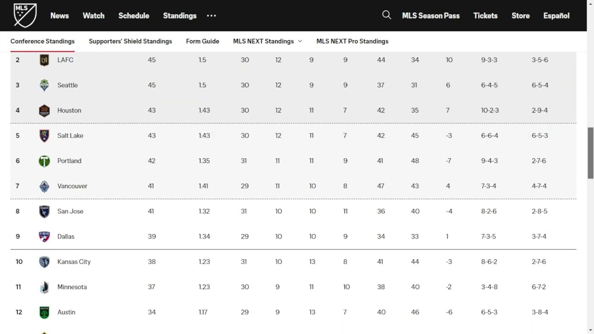This screenshot has height=334, width=594.
Task: Click the Sporting Kansas City crest
Action: (44, 262)
